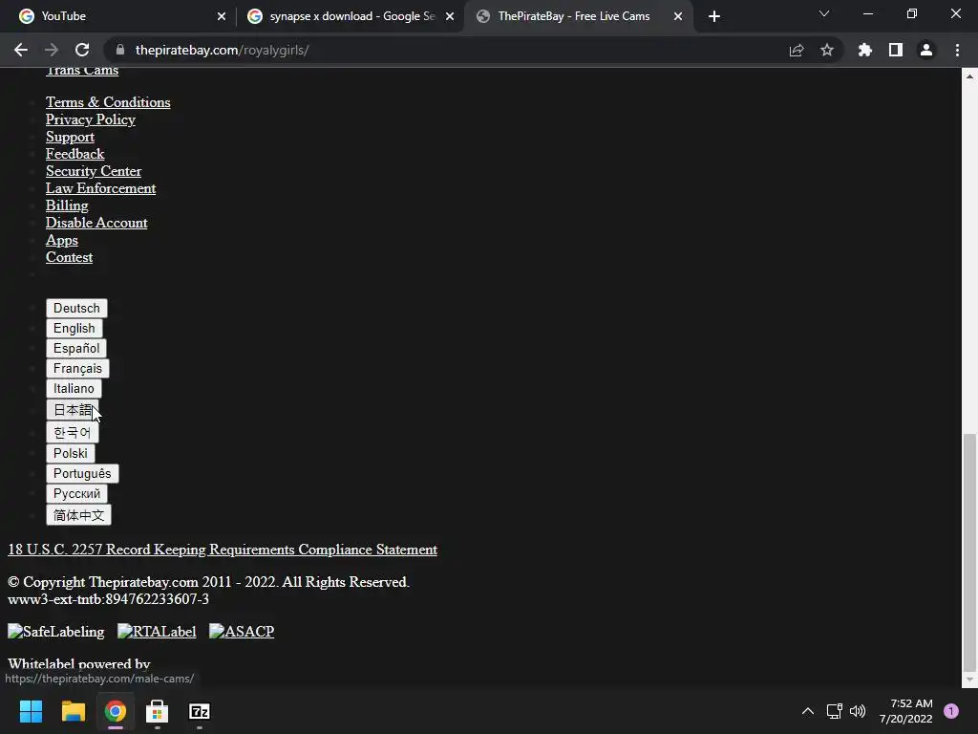The image size is (978, 734).
Task: Close the YouTube tab
Action: [x=222, y=16]
